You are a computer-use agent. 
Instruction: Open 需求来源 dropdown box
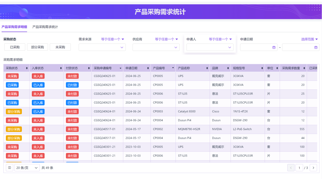pyautogui.click(x=102, y=47)
